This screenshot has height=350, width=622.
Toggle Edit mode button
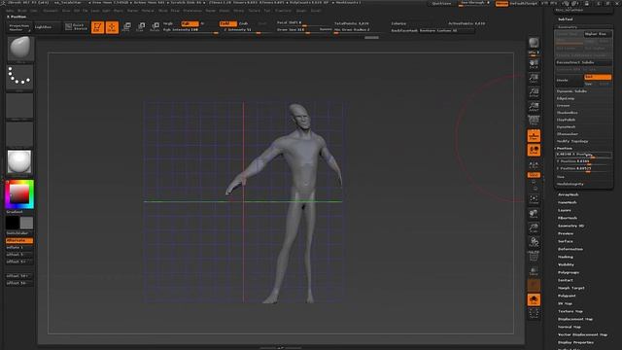[x=97, y=27]
